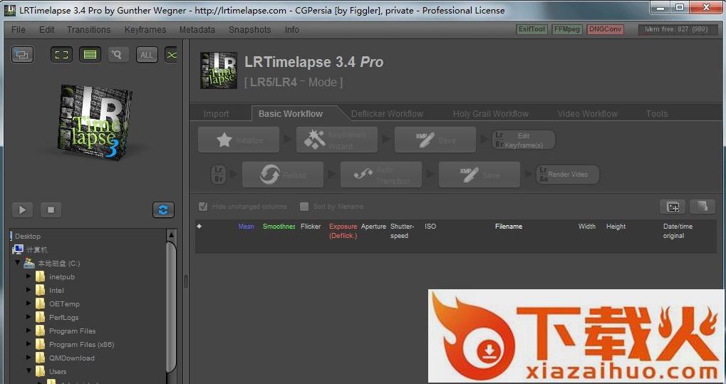
Task: Expand the inetpub folder
Action: (x=28, y=276)
